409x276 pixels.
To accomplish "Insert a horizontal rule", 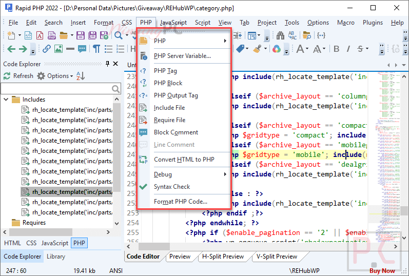I will coord(70,49).
